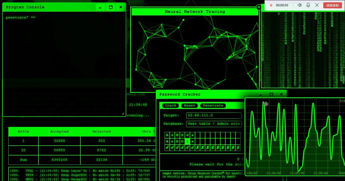Select the total Rejected cell 32134
The width and height of the screenshot is (345, 181).
click(x=101, y=160)
